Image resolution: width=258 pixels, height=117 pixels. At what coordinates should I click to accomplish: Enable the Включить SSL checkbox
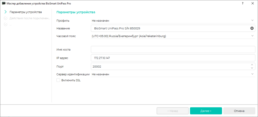(58, 80)
